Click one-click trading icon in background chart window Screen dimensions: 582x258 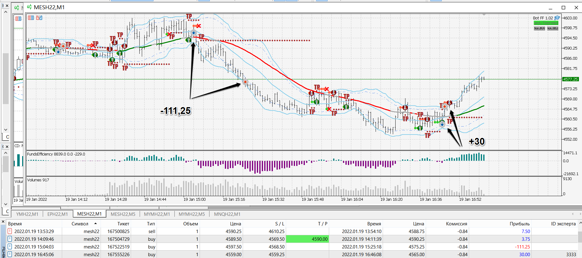[x=18, y=19]
